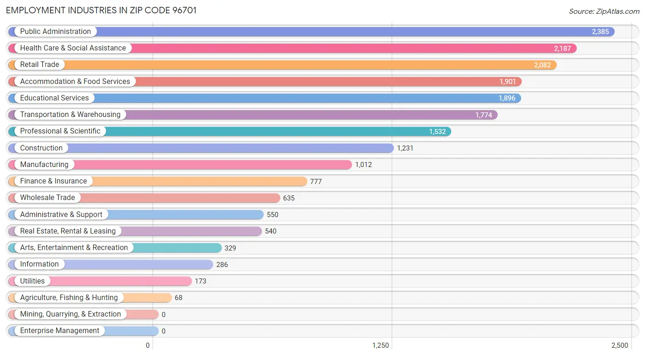This screenshot has width=645, height=356.
Task: Click the 1,250 axis tick label
Action: click(x=381, y=345)
